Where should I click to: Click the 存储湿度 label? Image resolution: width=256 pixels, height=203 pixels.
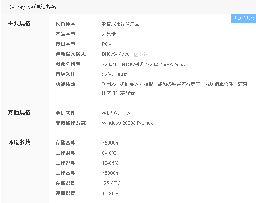coord(65,193)
